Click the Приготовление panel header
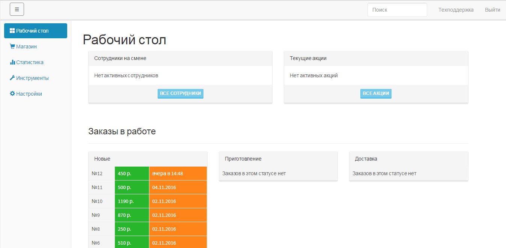The image size is (506, 248). coord(278,159)
